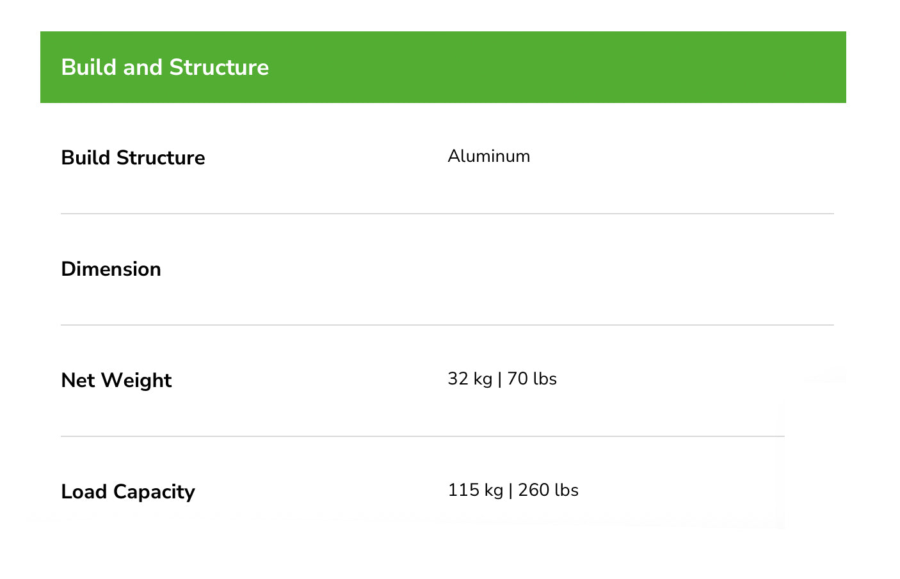900x579 pixels.
Task: Select the "Build Structure" row label
Action: (133, 157)
